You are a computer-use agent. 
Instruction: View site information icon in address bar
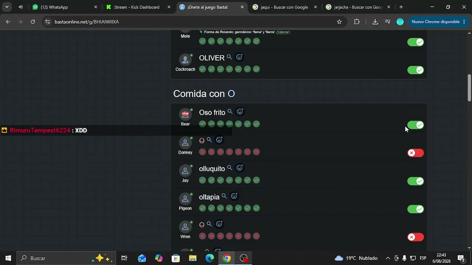coord(47,22)
